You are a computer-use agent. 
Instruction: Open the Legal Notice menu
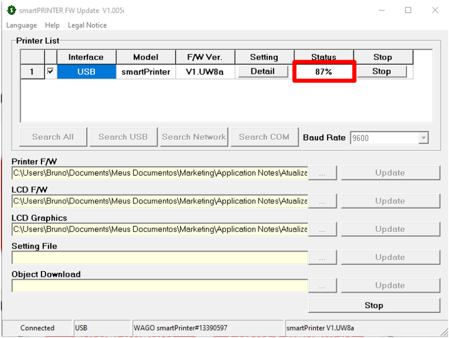coord(87,25)
